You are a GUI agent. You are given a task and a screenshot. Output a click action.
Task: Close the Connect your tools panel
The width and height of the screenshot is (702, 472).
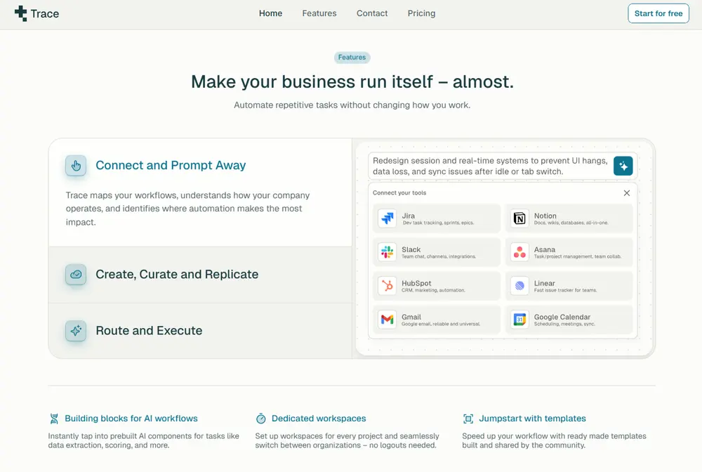[x=627, y=193]
